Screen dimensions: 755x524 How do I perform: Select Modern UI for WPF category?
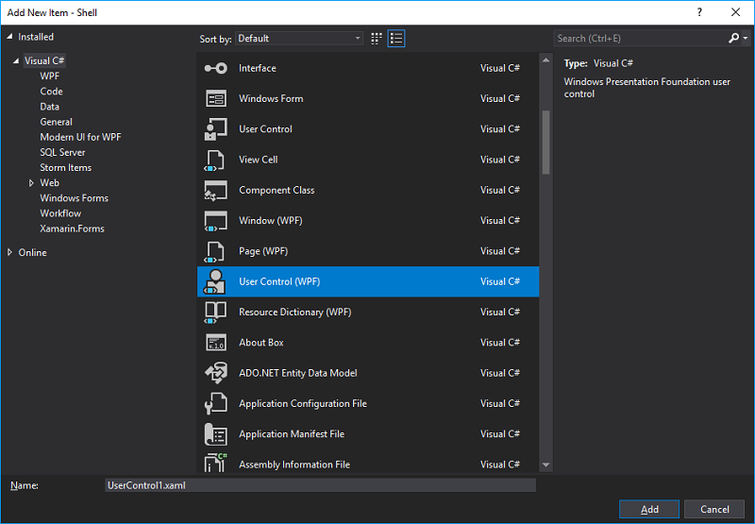(80, 137)
